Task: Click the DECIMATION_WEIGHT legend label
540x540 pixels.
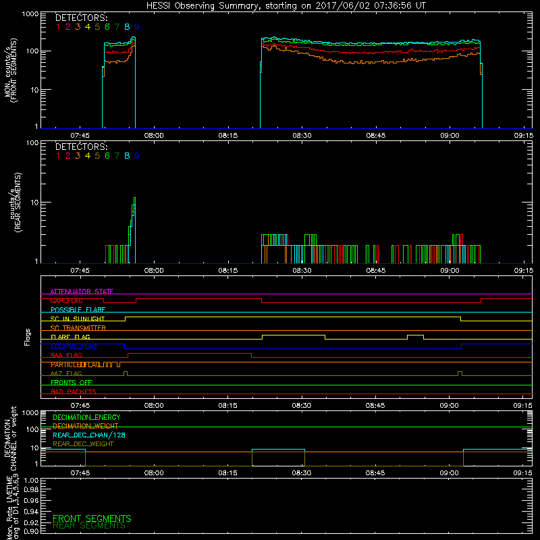Action: click(x=86, y=426)
